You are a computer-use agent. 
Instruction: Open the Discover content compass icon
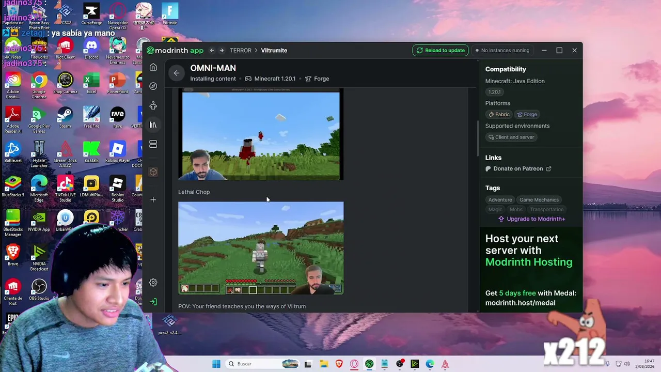point(153,86)
